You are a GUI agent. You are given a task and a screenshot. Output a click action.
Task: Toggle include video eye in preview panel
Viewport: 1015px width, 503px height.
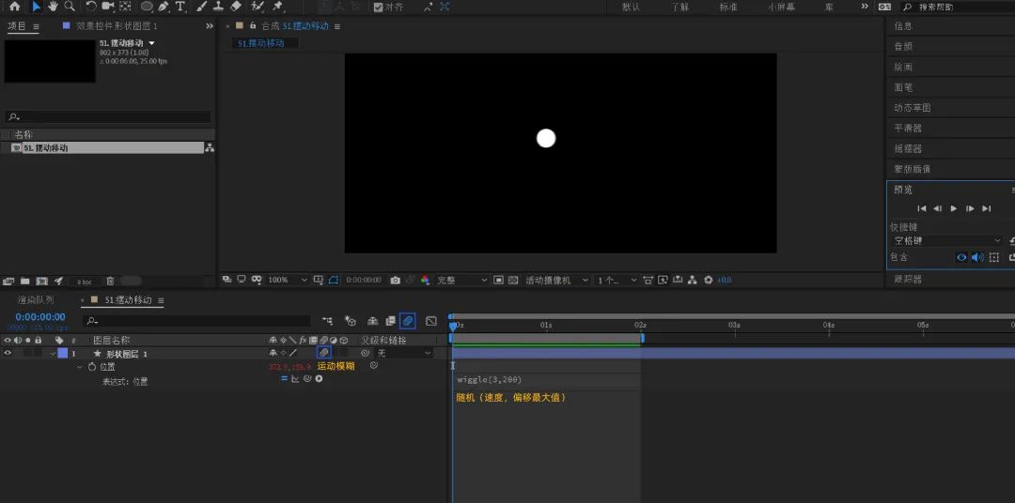tap(961, 257)
